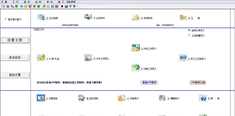Click the blue columns toolbar icon

pos(8,6)
